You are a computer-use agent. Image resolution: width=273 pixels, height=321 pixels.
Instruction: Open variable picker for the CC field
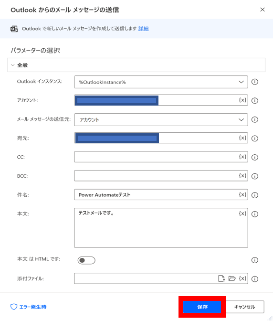242,157
